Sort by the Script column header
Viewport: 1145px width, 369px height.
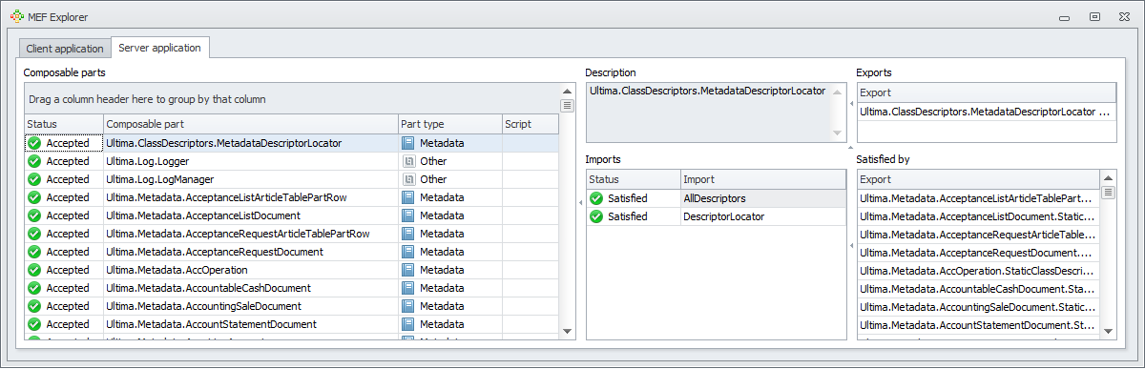click(530, 124)
